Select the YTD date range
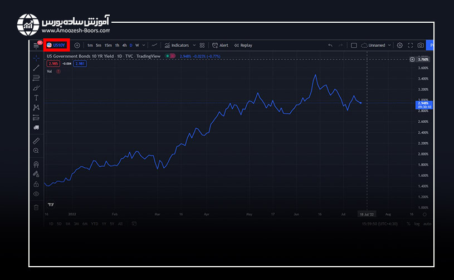 tap(94, 224)
